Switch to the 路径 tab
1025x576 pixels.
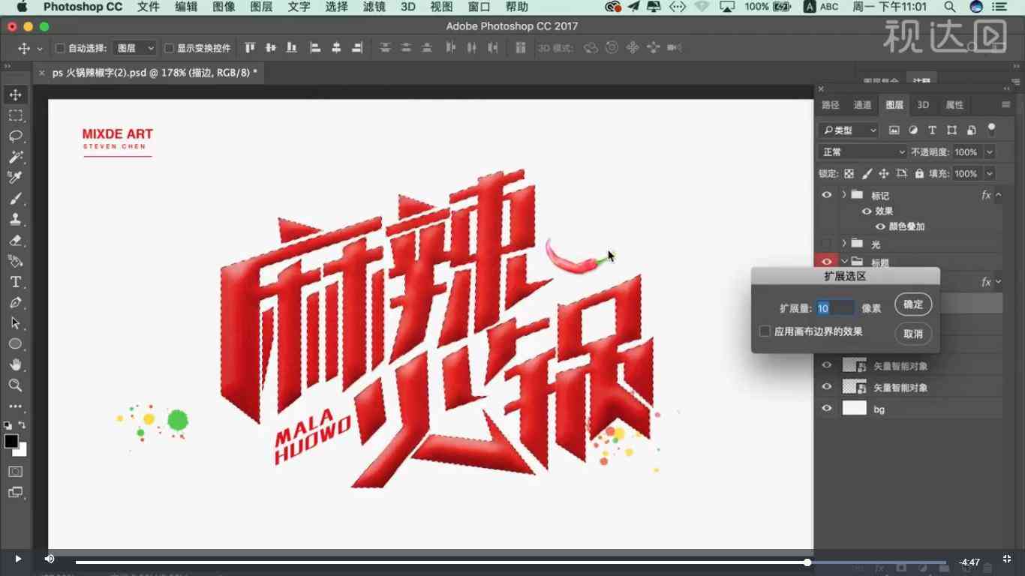tap(831, 105)
